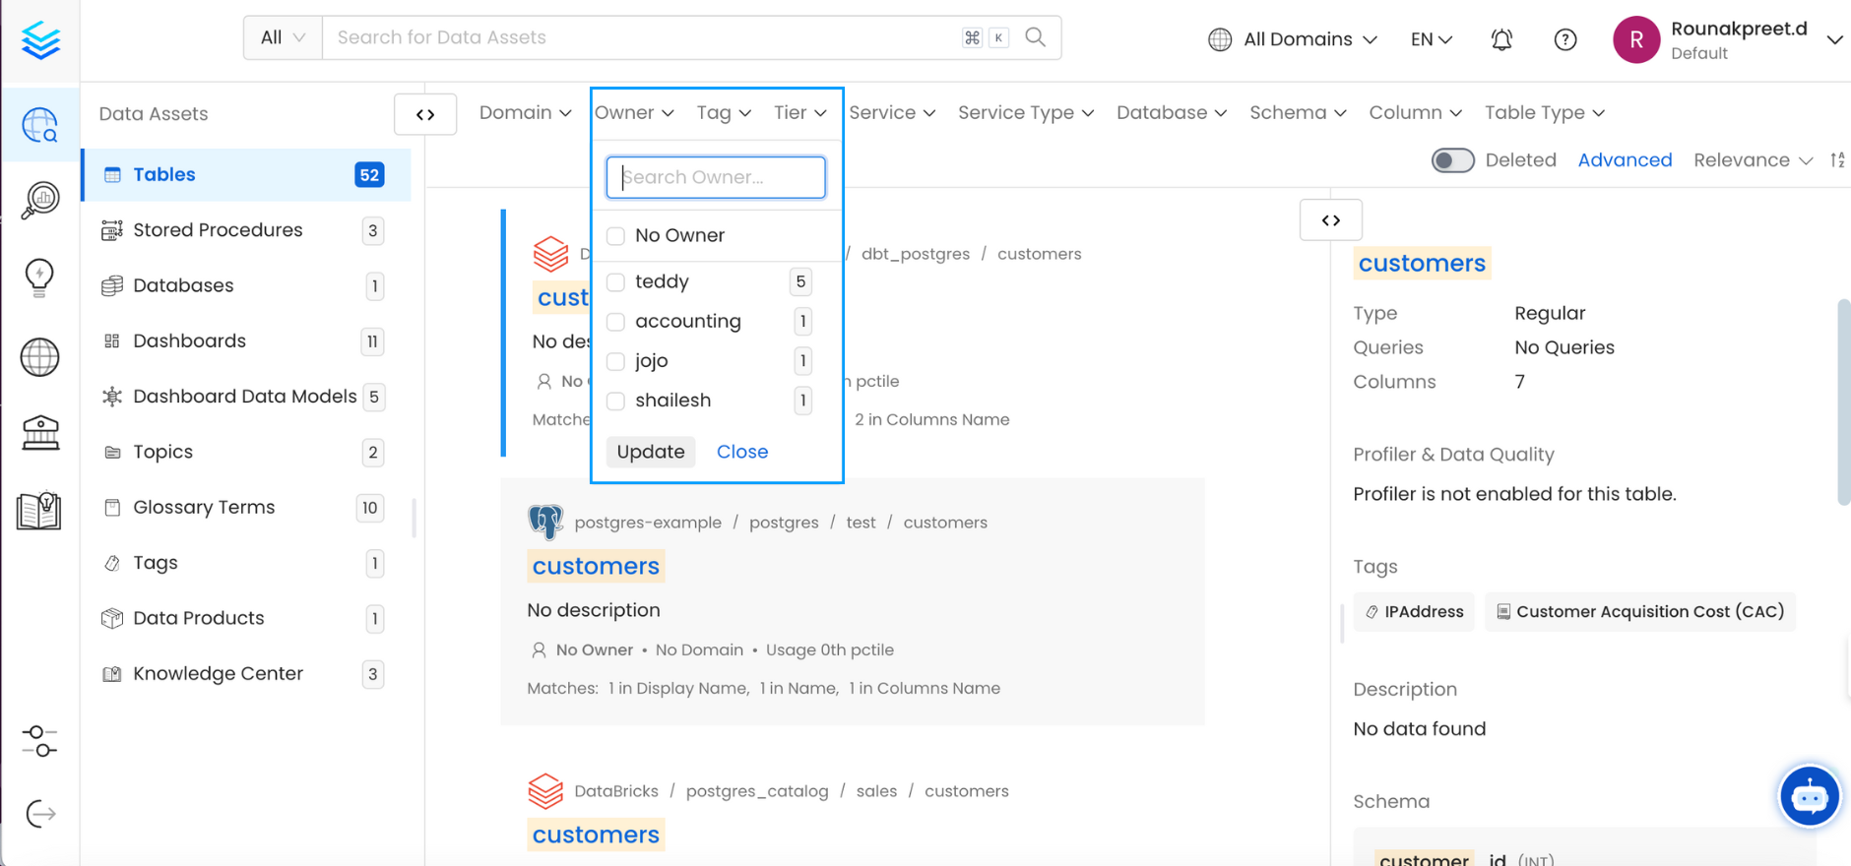
Task: Select the teddy owner checkbox
Action: click(615, 281)
